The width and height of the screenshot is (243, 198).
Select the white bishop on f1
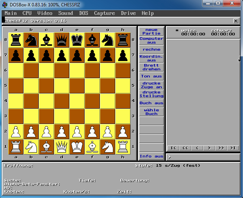tap(92, 147)
